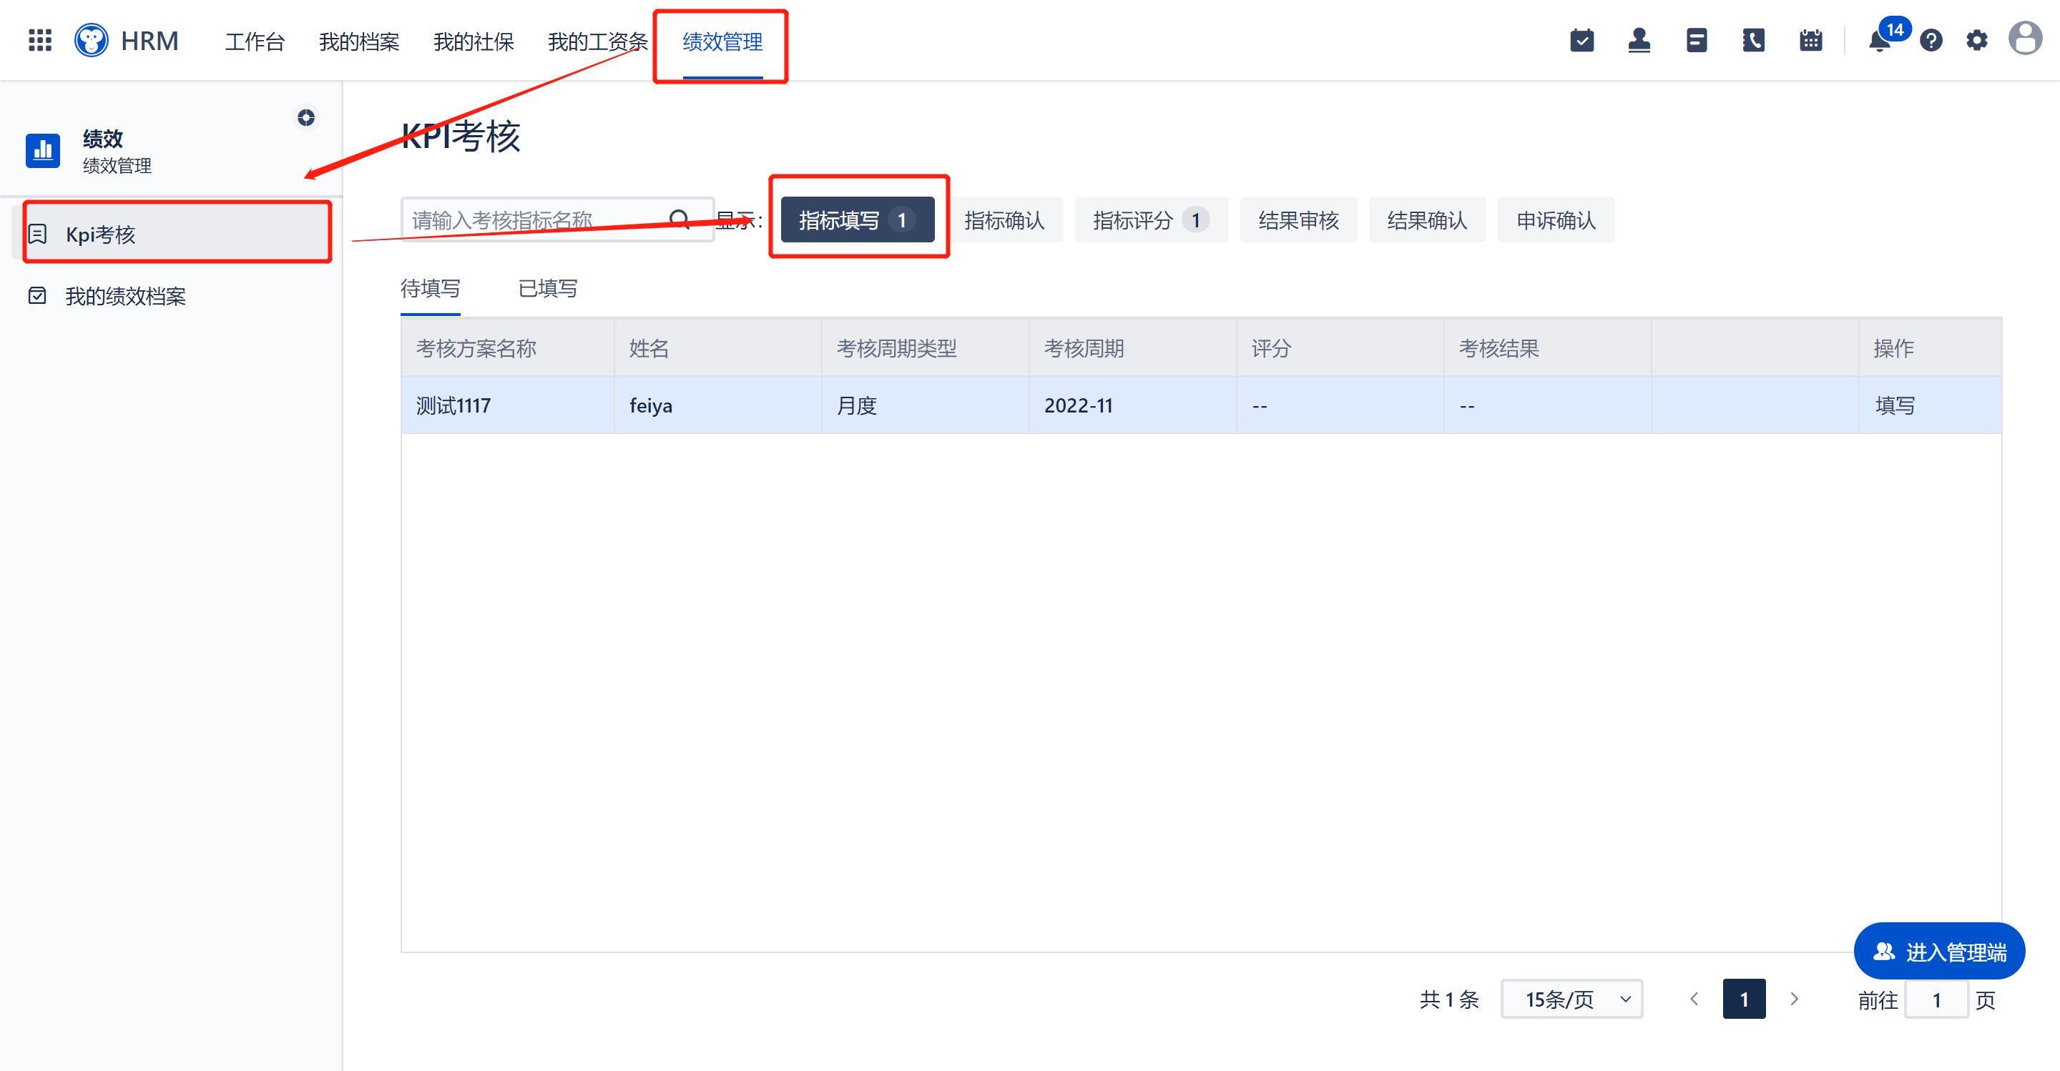The height and width of the screenshot is (1071, 2060).
Task: Open the user avatar profile menu
Action: click(x=2026, y=39)
